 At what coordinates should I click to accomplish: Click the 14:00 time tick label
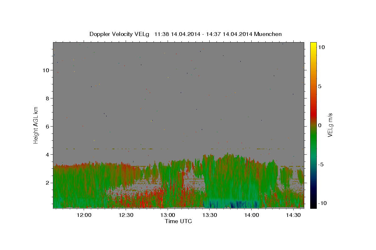coord(251,215)
